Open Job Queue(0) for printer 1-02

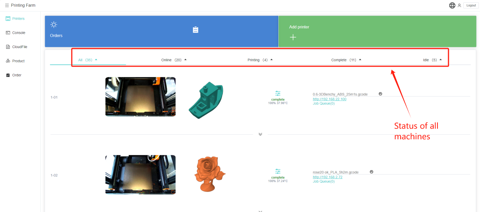[324, 181]
